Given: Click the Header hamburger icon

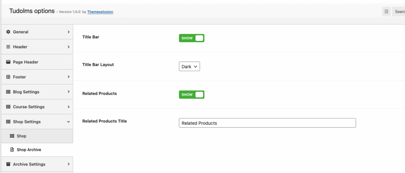Looking at the screenshot, I should click(x=8, y=47).
